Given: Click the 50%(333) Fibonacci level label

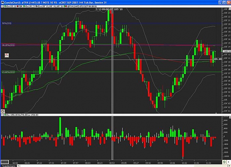Looking at the screenshot, I should click(7, 23).
